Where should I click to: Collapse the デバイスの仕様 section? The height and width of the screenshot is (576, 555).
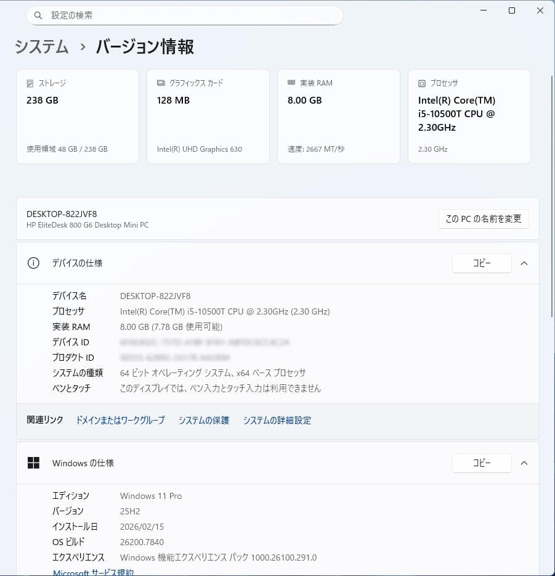pos(524,263)
